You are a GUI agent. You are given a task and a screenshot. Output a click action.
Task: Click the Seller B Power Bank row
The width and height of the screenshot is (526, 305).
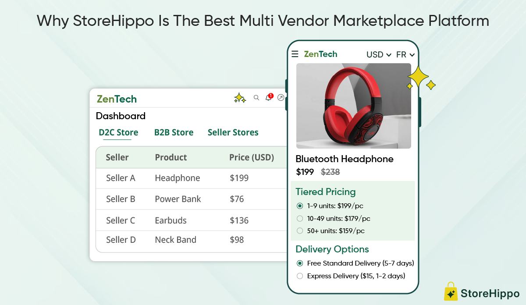point(191,199)
